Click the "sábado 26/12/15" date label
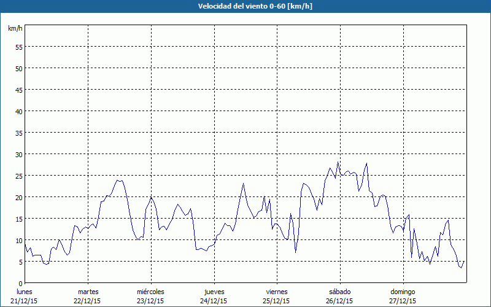This screenshot has width=491, height=307. click(x=339, y=296)
